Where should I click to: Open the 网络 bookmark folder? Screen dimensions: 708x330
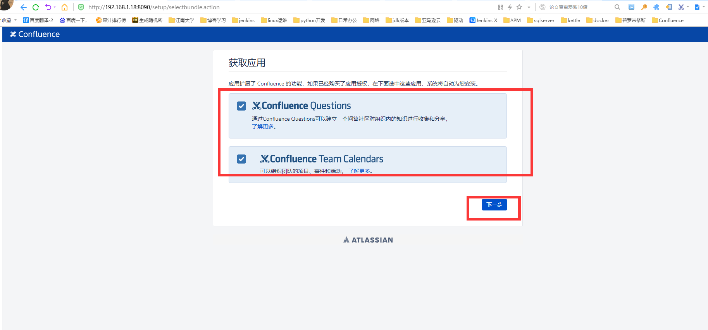pos(371,21)
